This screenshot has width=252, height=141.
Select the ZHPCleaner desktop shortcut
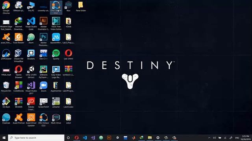[6, 54]
